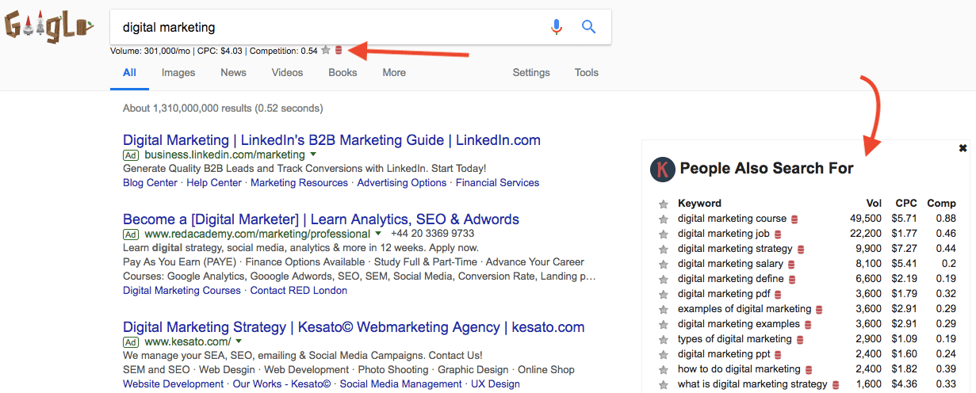Open the search Tools menu
The height and width of the screenshot is (393, 976).
587,72
